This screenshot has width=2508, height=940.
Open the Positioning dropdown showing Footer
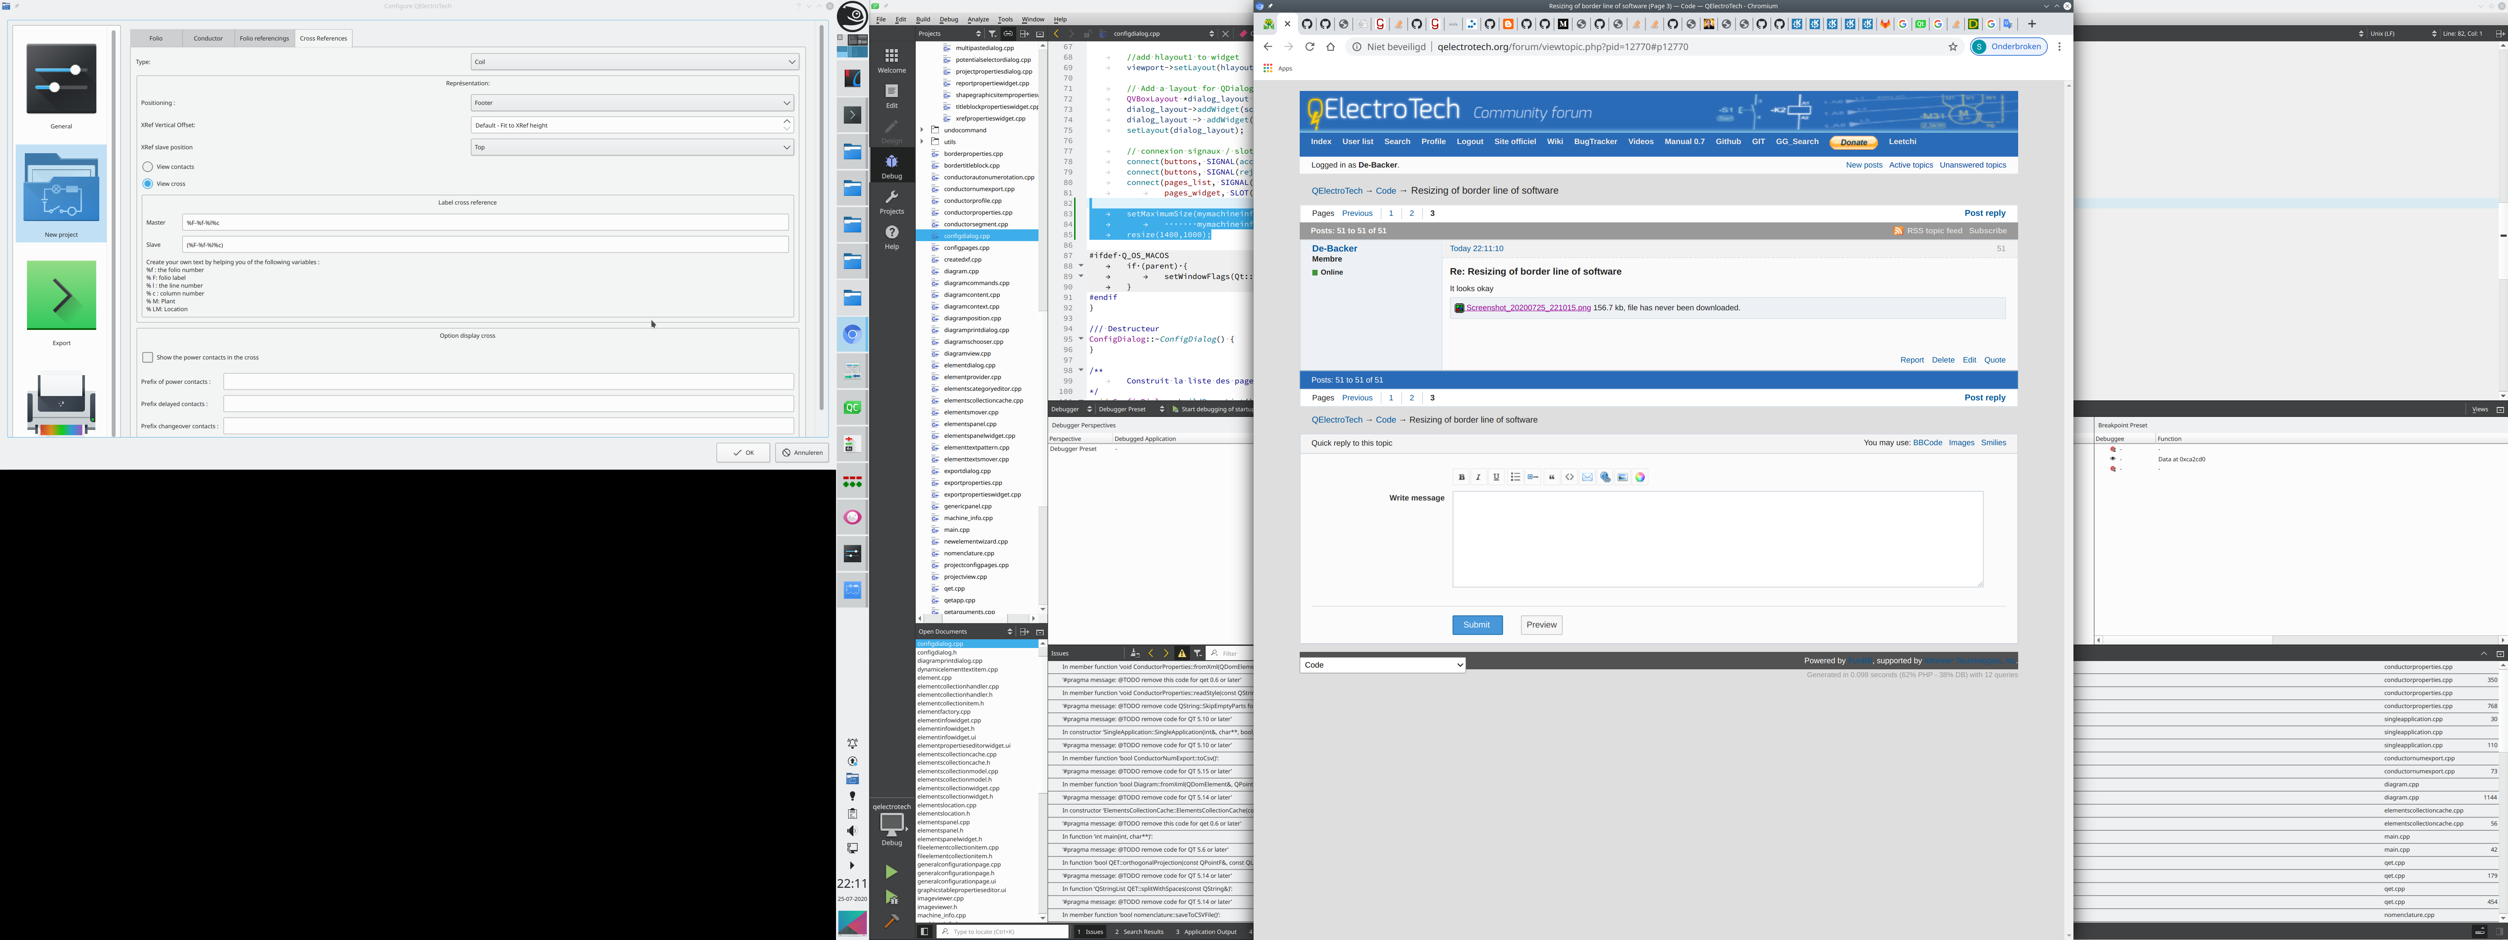pos(632,103)
